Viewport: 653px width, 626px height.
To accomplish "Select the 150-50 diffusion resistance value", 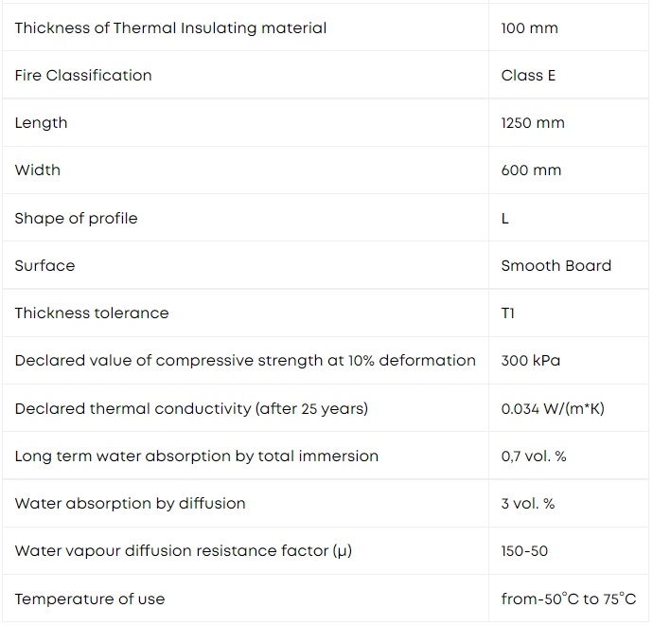I will [x=524, y=551].
